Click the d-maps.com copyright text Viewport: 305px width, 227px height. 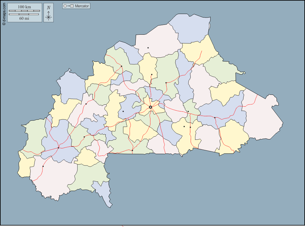pyautogui.click(x=4, y=13)
